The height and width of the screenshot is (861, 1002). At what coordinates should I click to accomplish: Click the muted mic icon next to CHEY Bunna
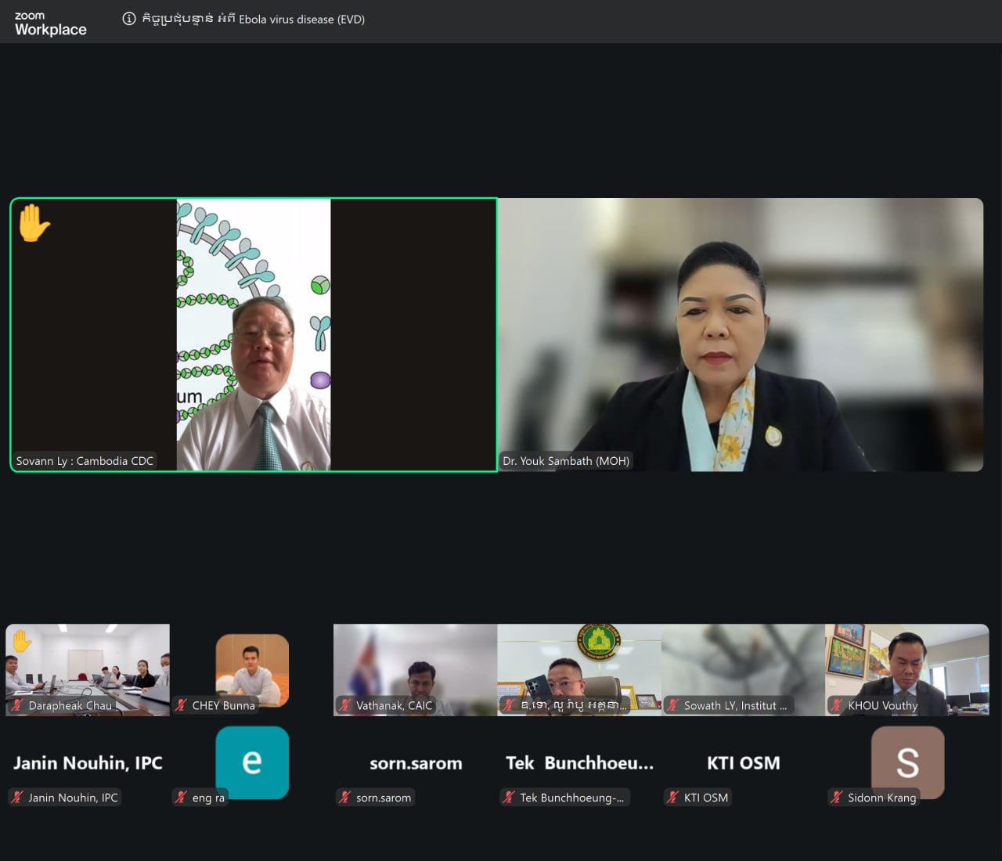(x=182, y=705)
